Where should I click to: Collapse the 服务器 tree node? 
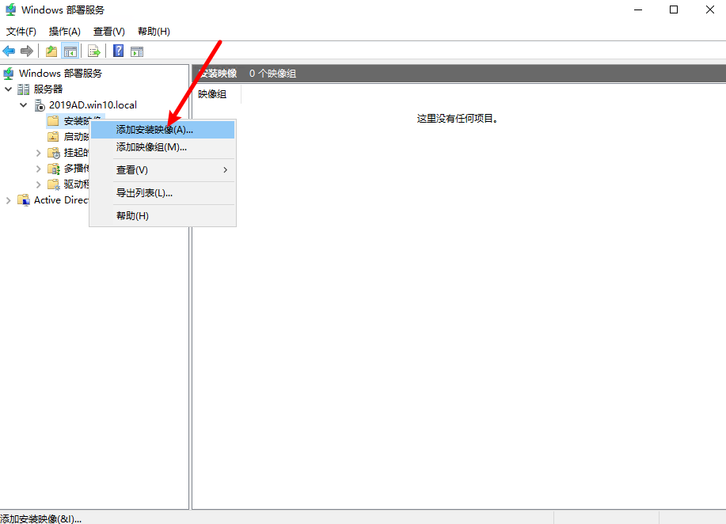[x=8, y=89]
